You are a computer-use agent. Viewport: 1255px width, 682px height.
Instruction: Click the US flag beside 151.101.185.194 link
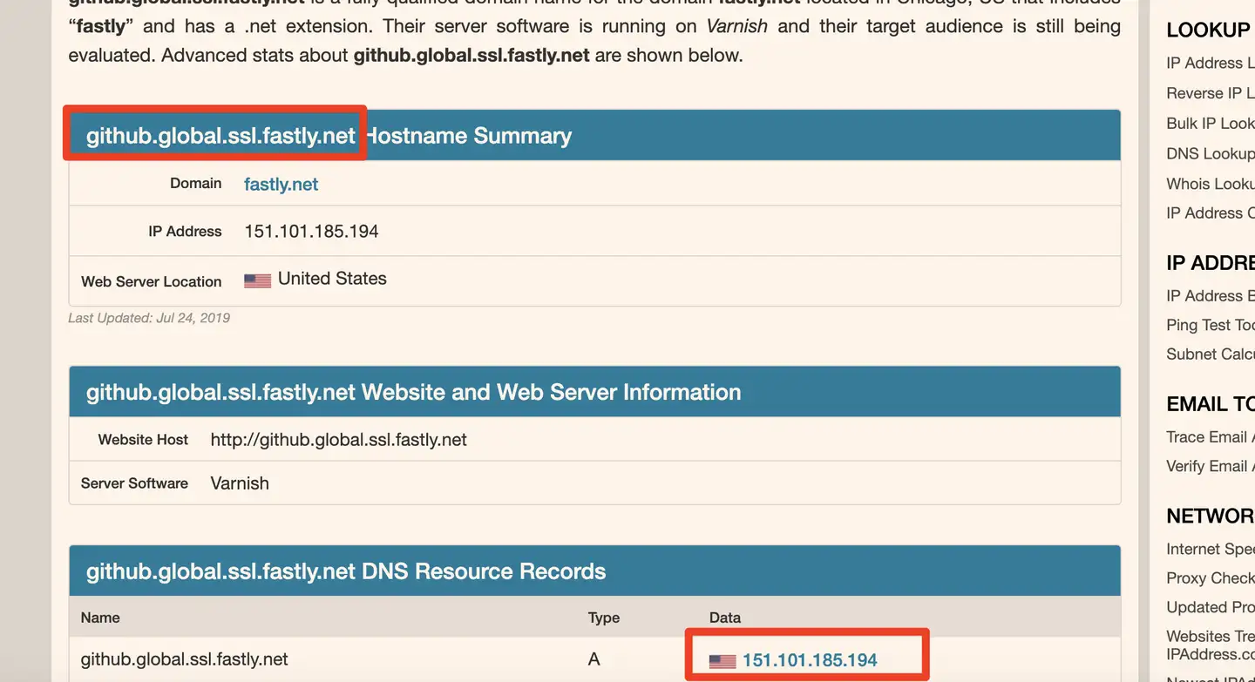coord(722,662)
